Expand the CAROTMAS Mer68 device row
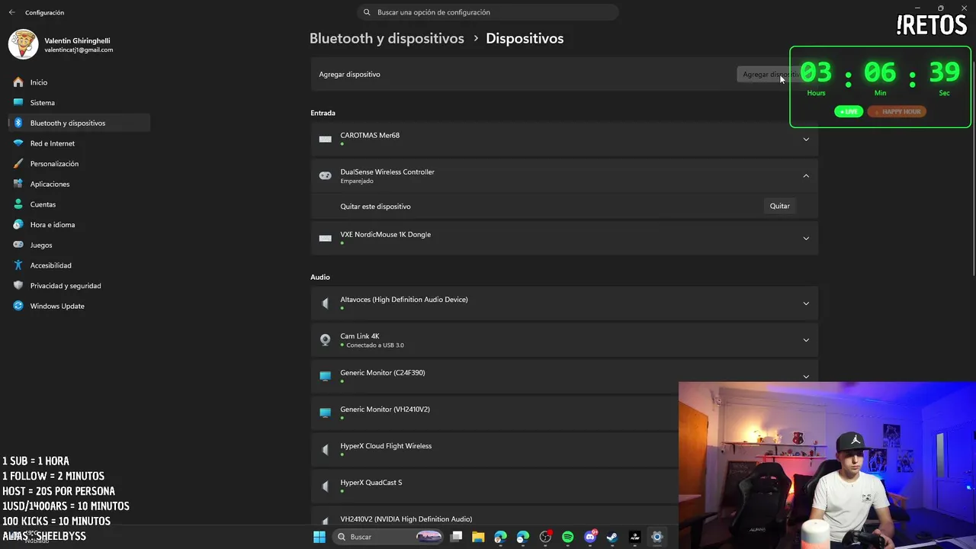This screenshot has width=976, height=549. click(564, 139)
